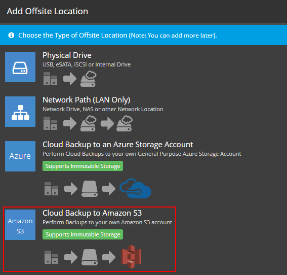The image size is (287, 275).
Task: Click the info icon in blue banner
Action: [11, 35]
